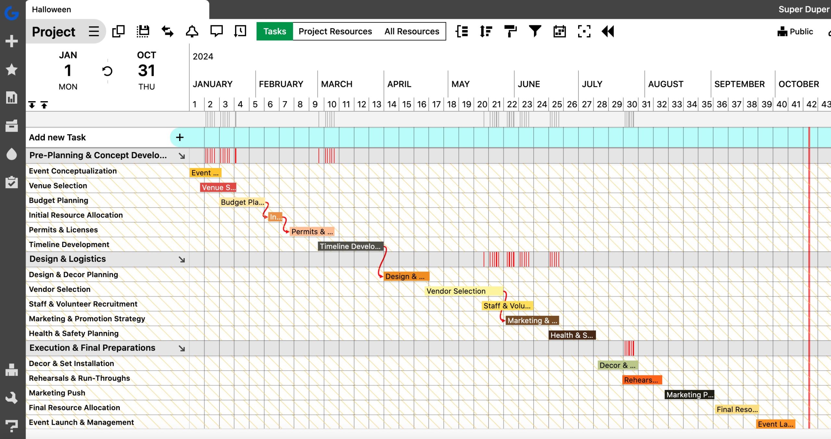Collapse Execution & Final Preparations group

pyautogui.click(x=182, y=348)
